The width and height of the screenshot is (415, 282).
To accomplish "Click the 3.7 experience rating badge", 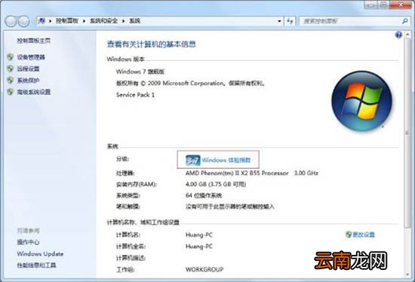I will pyautogui.click(x=192, y=161).
